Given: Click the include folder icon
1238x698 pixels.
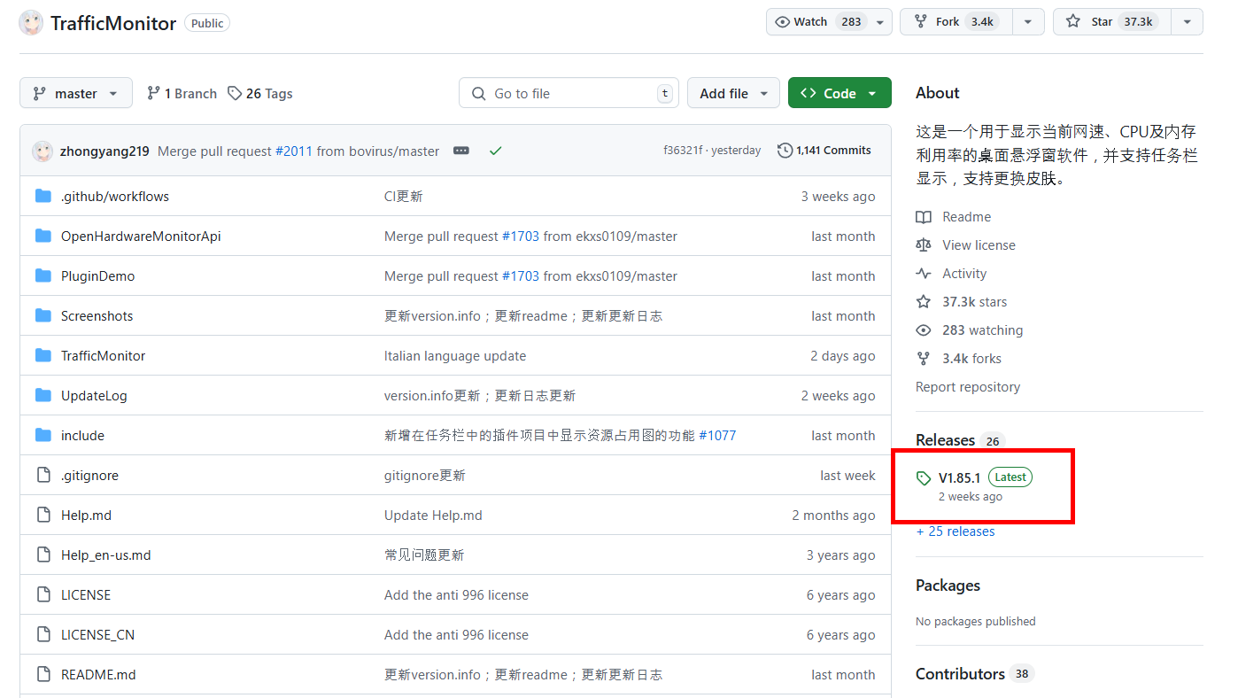Looking at the screenshot, I should point(43,435).
